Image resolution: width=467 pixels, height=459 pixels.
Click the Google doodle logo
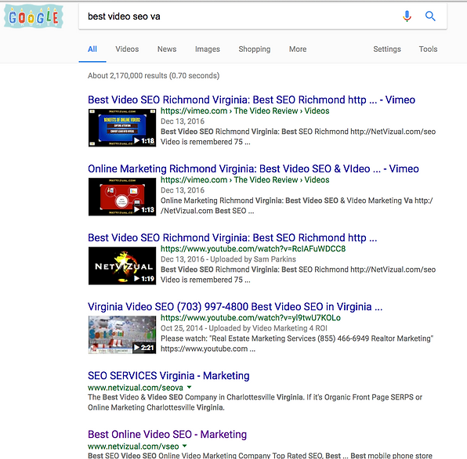(x=34, y=16)
